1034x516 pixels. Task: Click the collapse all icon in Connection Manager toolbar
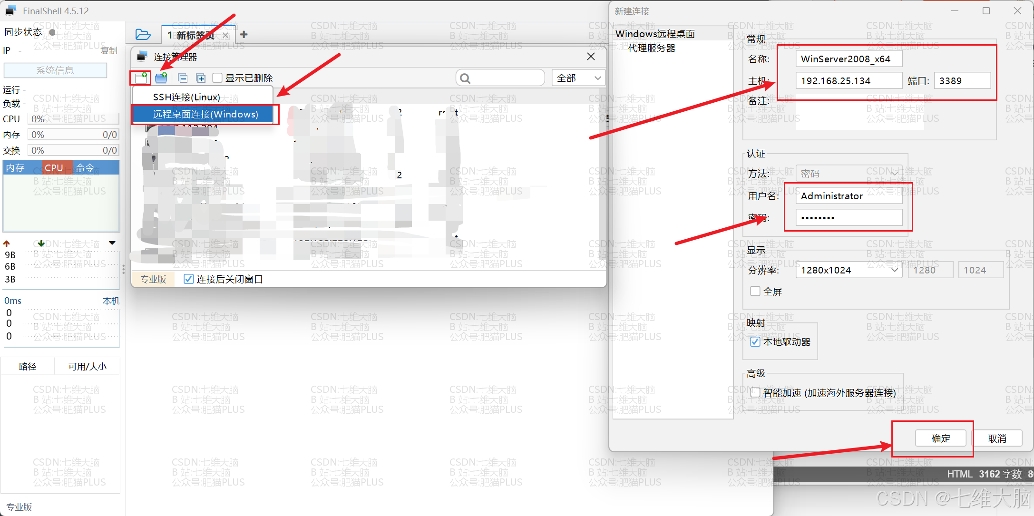[x=183, y=78]
